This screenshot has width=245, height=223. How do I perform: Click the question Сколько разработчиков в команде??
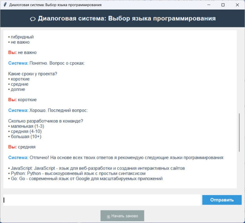pyautogui.click(x=46, y=121)
